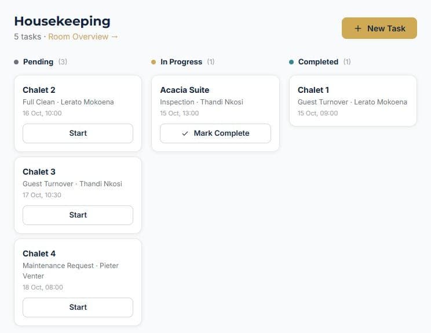Click the grey Pending status dot

[x=16, y=62]
